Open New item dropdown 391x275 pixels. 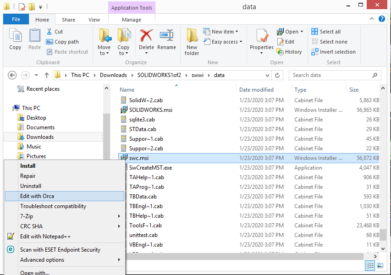[x=221, y=32]
